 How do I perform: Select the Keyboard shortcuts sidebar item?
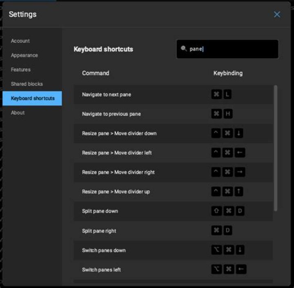[x=32, y=98]
